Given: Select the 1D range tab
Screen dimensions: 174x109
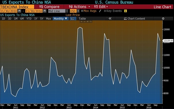Looking at the screenshot, I should click(3, 18).
